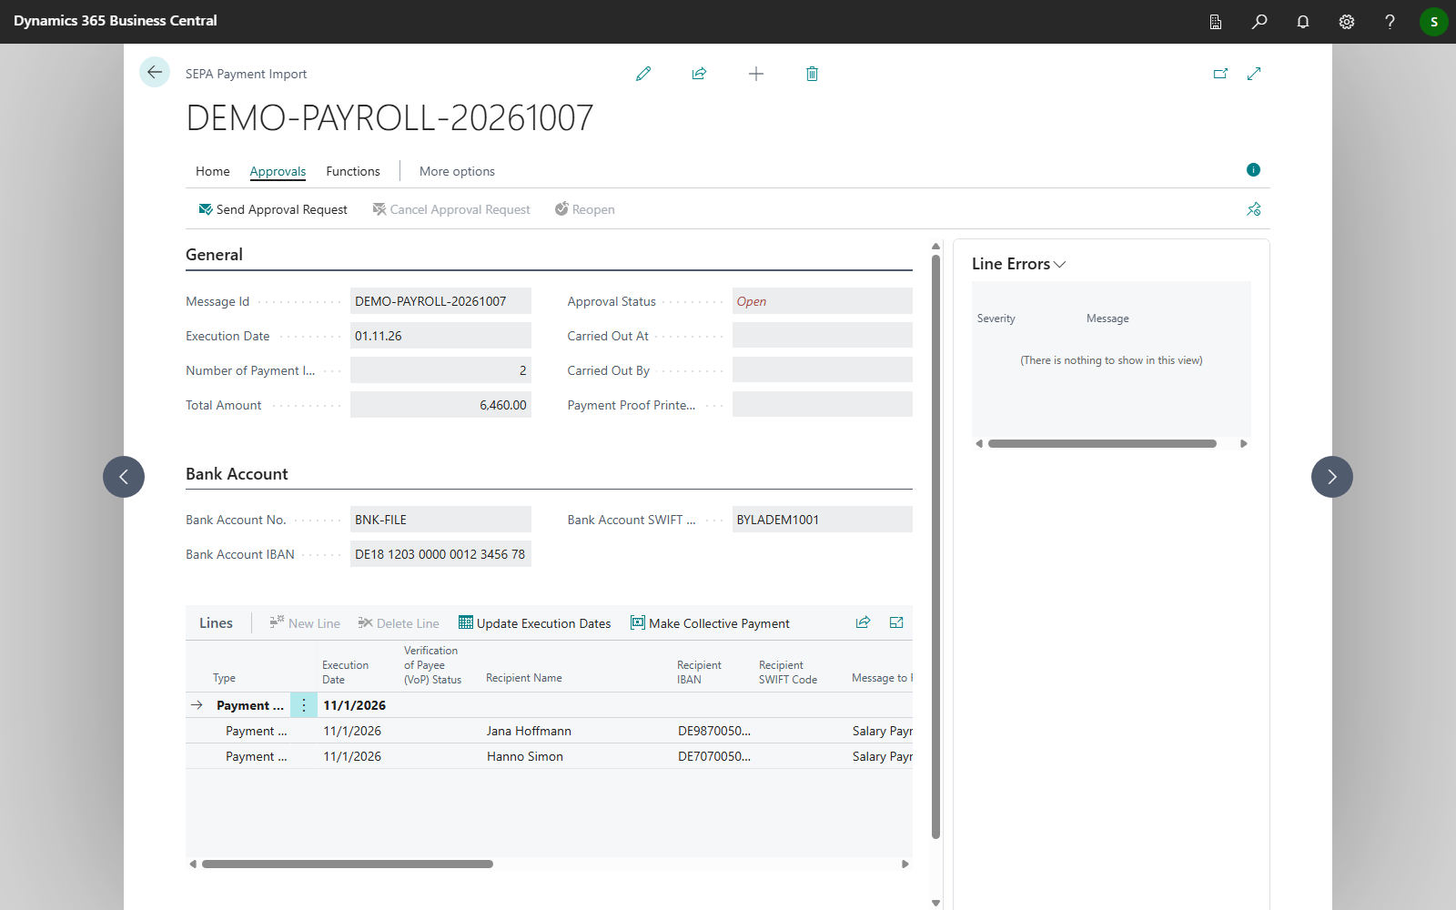Viewport: 1456px width, 910px height.
Task: Click the Execution Date field
Action: 440,336
